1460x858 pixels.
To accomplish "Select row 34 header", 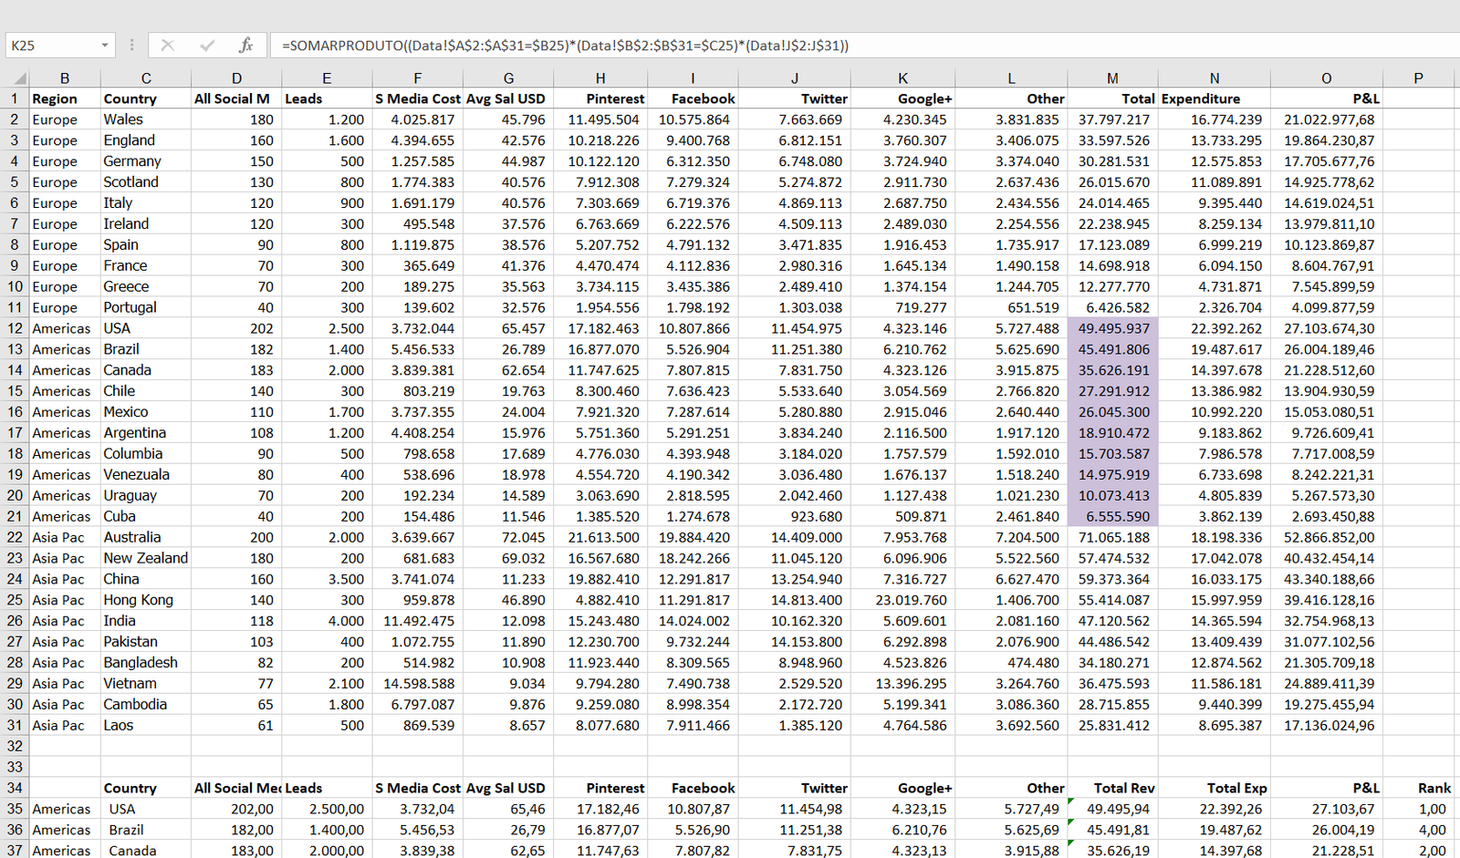I will [15, 788].
